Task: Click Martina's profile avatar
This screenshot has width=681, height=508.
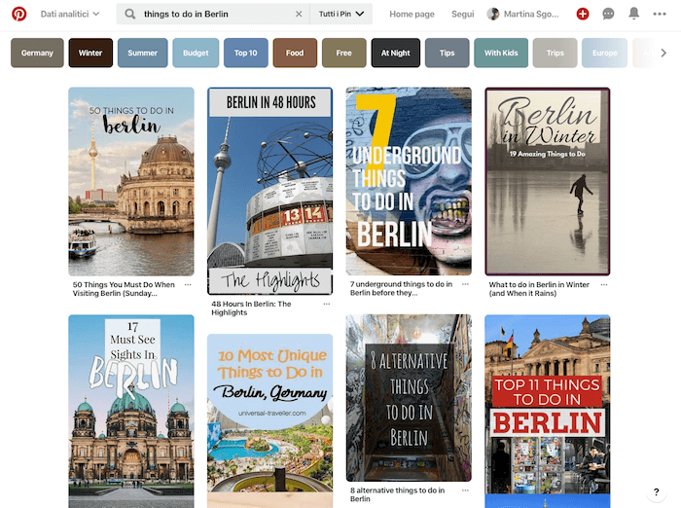Action: tap(493, 14)
